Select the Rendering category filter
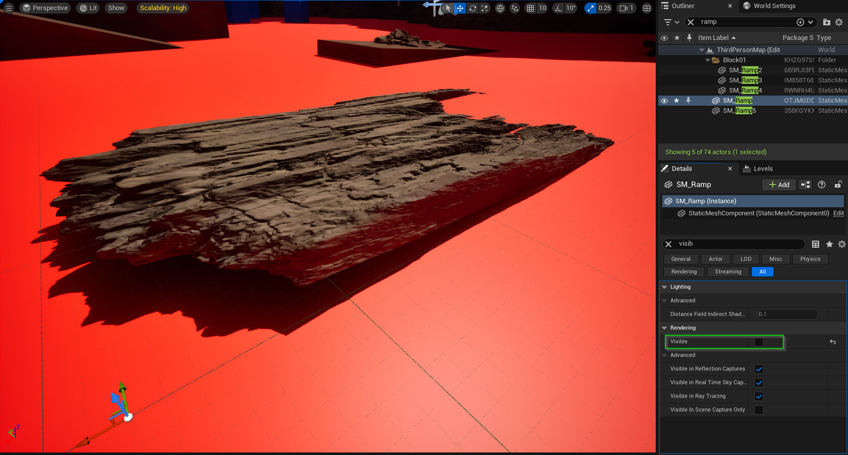The width and height of the screenshot is (848, 455). (684, 272)
